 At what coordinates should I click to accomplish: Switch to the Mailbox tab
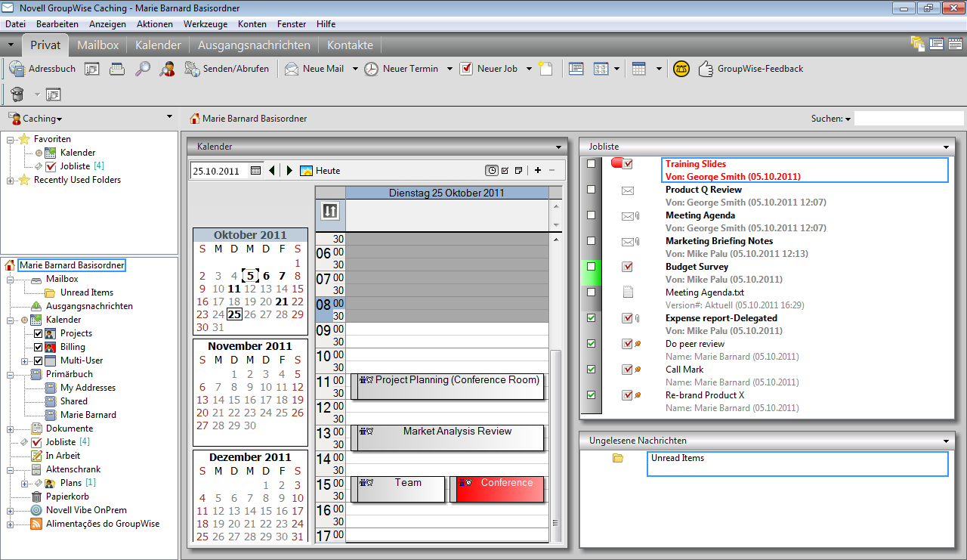coord(98,45)
